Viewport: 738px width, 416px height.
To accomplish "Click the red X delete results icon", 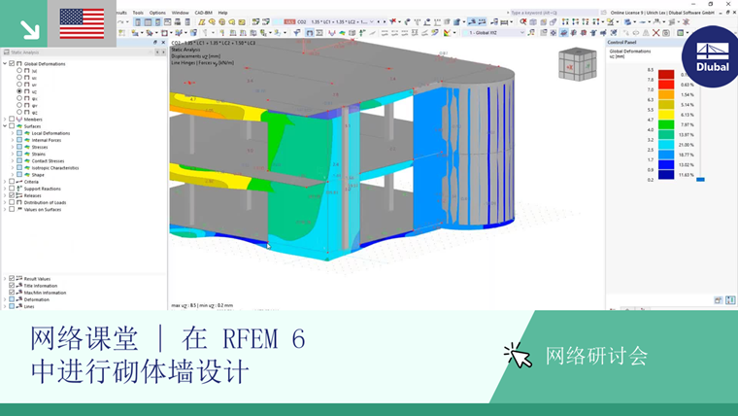I will pos(655,33).
